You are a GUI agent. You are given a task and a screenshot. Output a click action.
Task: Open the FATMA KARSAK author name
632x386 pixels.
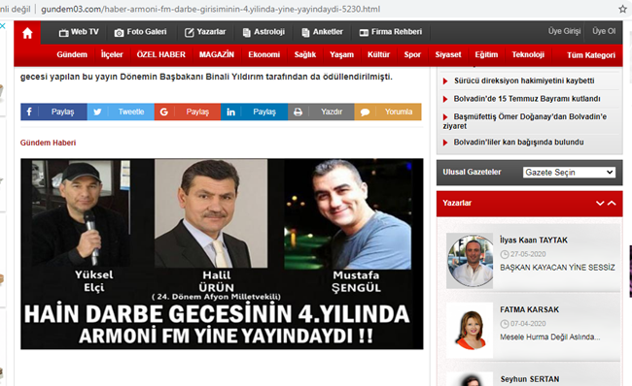pos(529,309)
